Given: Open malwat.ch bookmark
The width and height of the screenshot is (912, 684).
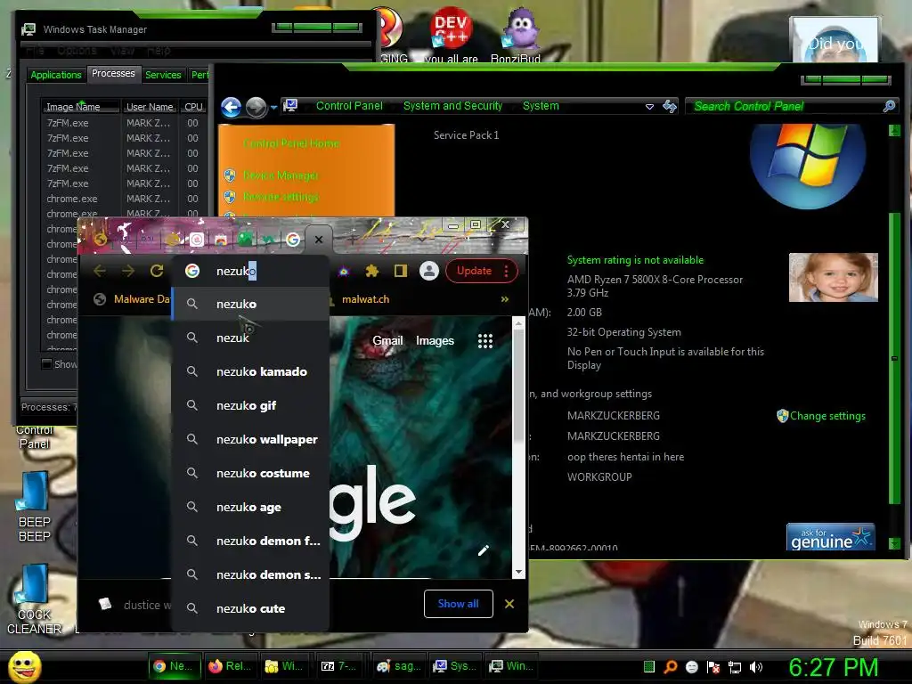Looking at the screenshot, I should pyautogui.click(x=365, y=299).
